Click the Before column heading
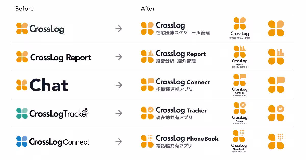The height and width of the screenshot is (160, 306). pyautogui.click(x=24, y=9)
